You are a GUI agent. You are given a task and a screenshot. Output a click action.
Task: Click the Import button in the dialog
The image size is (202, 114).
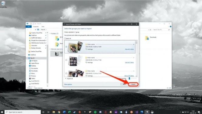click(133, 84)
